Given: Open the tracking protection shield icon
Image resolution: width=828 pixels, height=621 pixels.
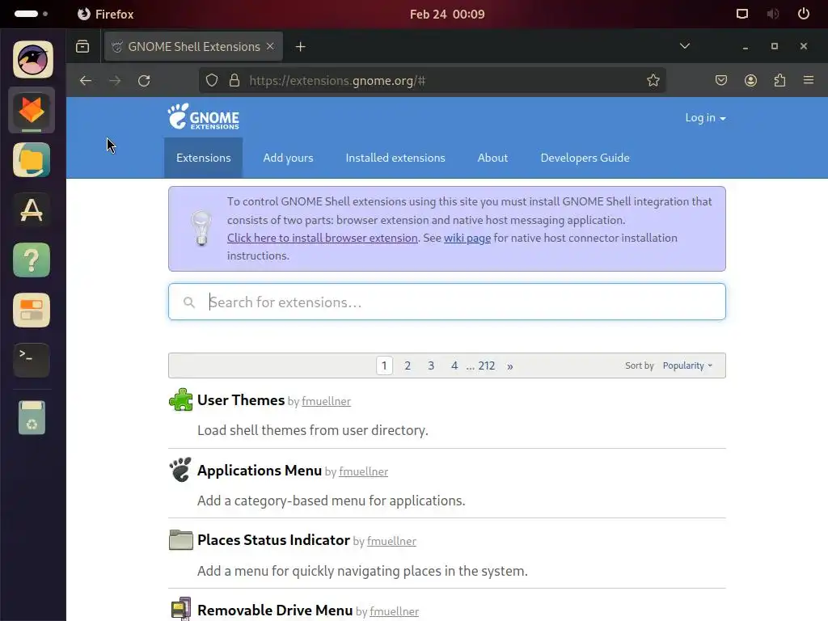Looking at the screenshot, I should point(212,80).
